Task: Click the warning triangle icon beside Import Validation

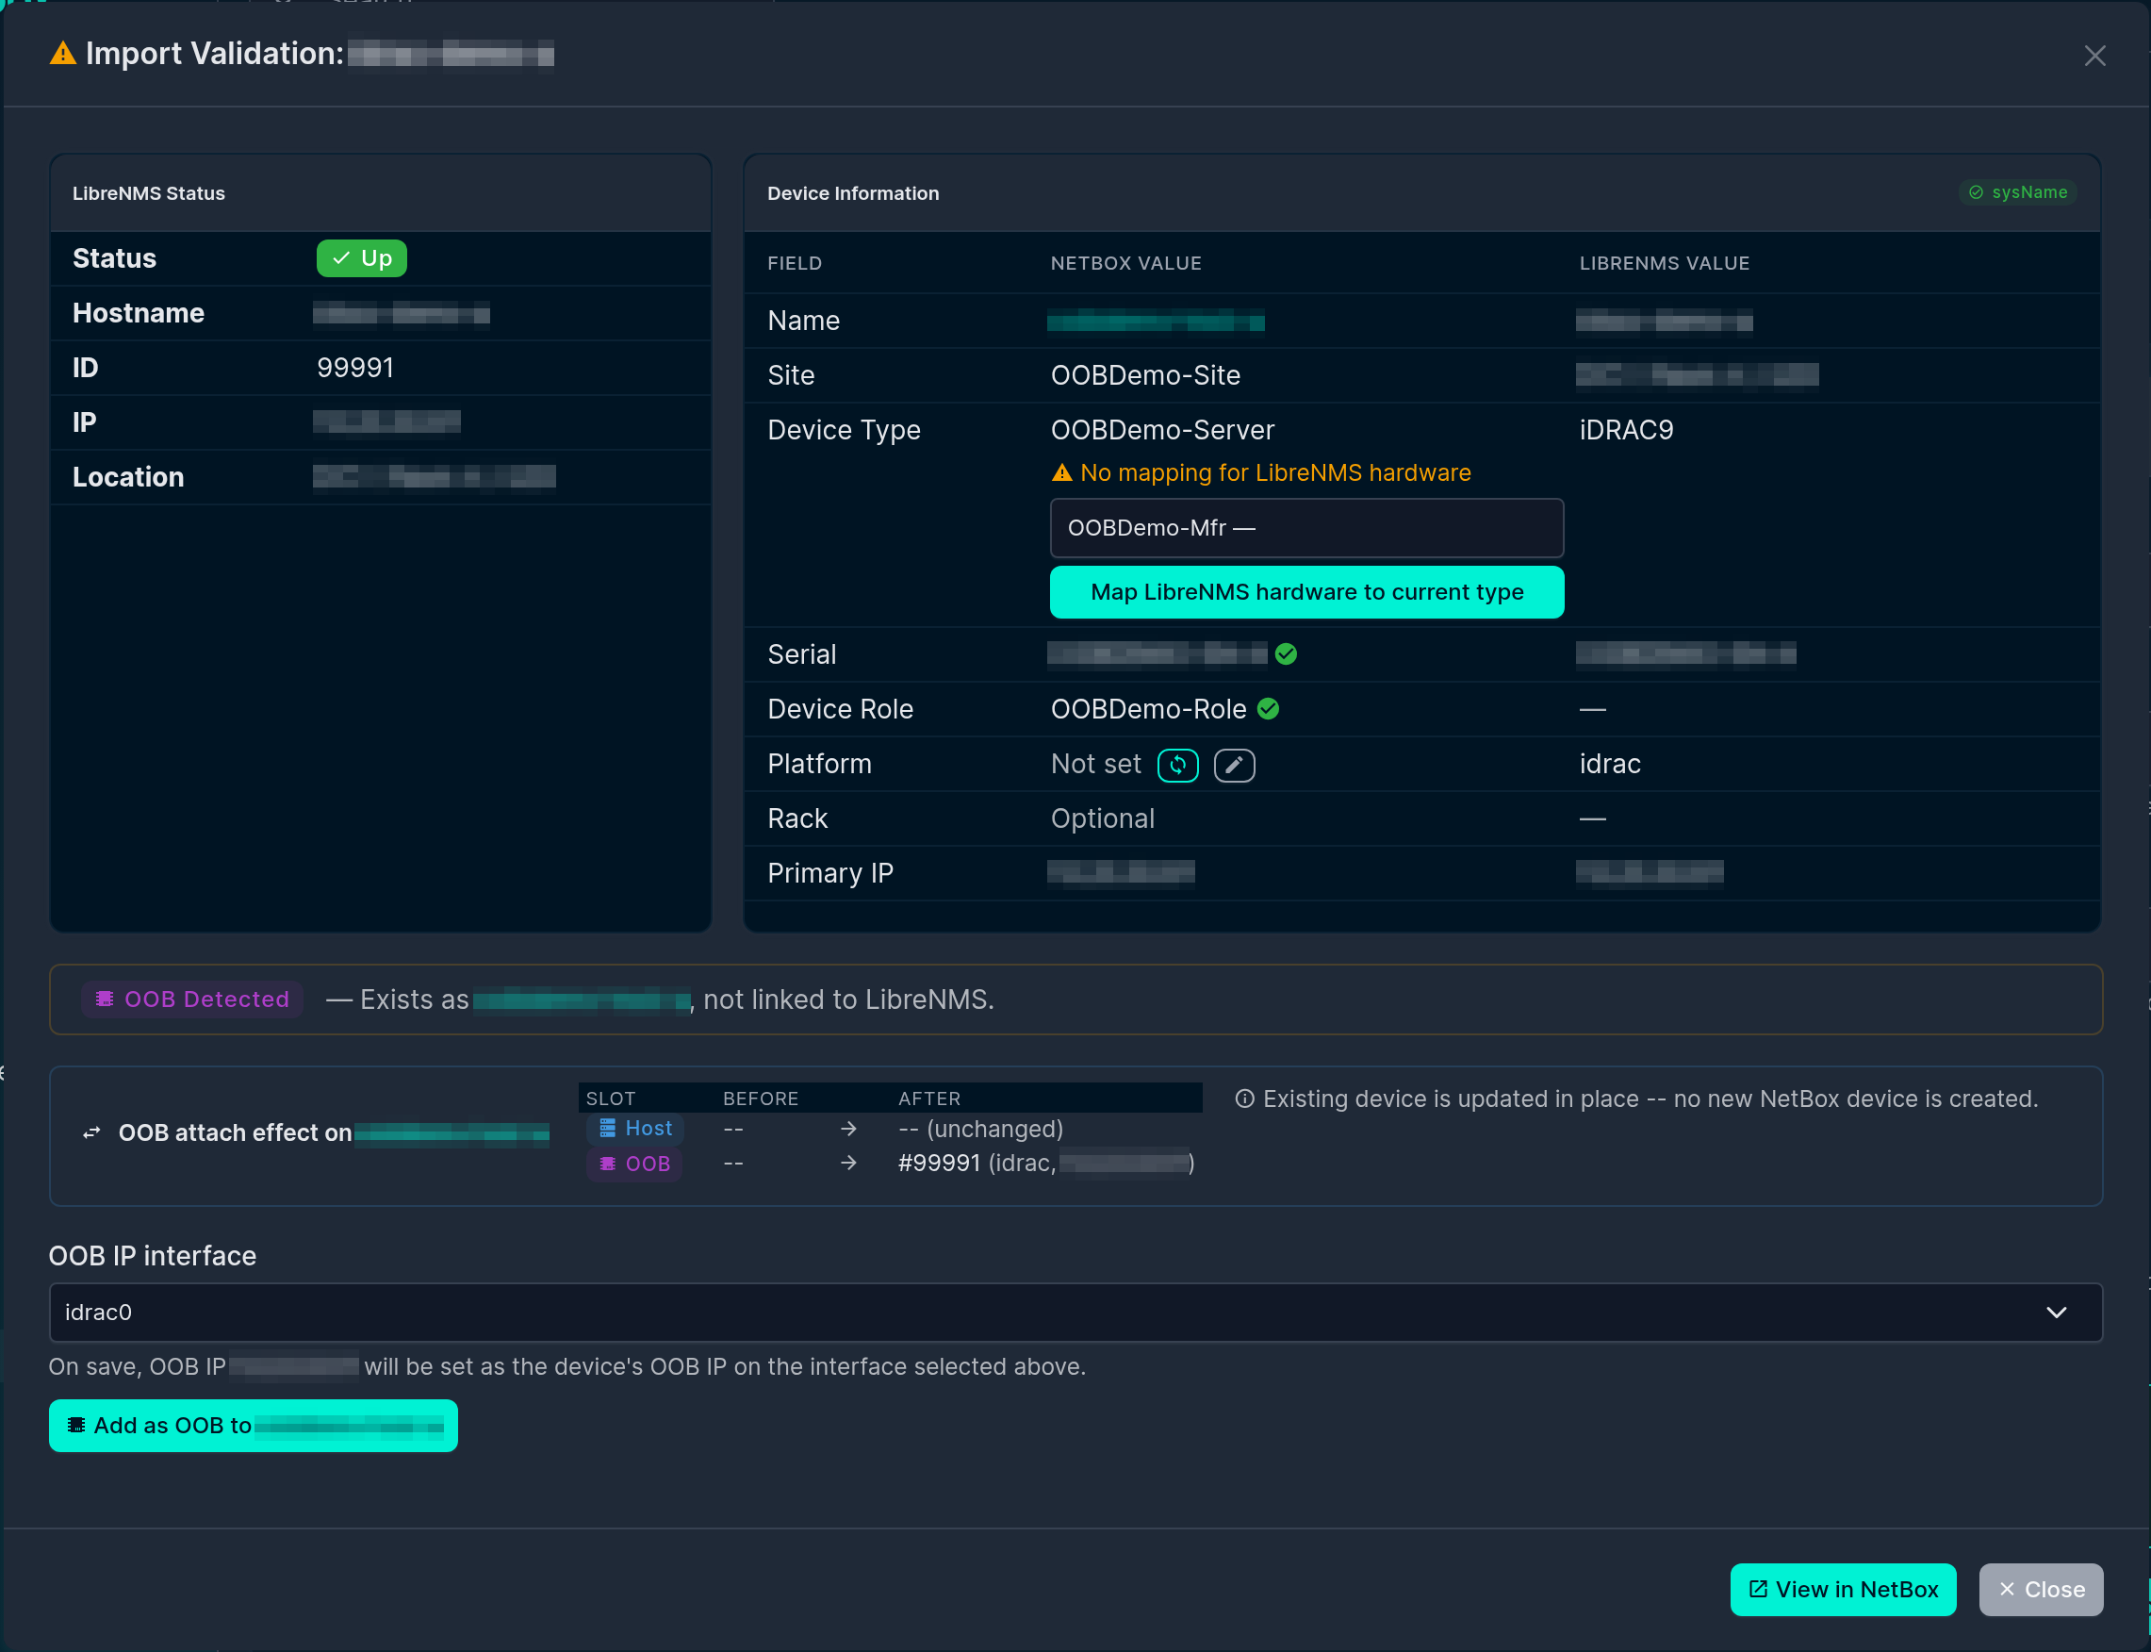Action: tap(63, 54)
